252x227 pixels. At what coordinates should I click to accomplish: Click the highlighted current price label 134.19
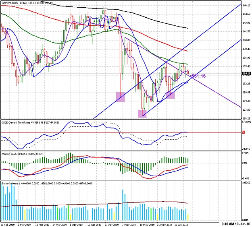click(246, 74)
